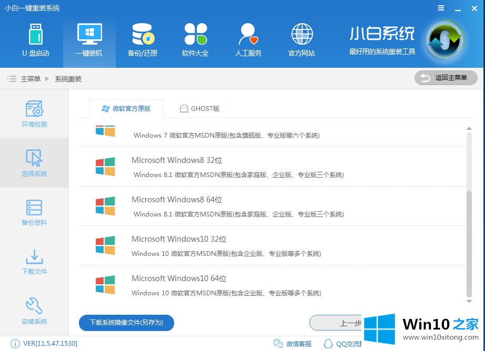Viewport: 485px width, 351px height.
Task: Go to 安装系统 step in sidebar
Action: coord(34,311)
